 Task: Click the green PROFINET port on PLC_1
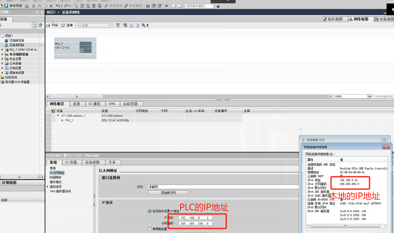tap(82, 50)
